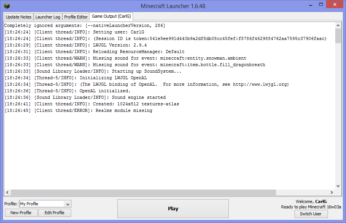Open the Profile Editor tab
This screenshot has width=346, height=223.
click(x=76, y=17)
